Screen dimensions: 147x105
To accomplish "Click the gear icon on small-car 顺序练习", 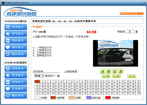I will (8, 27).
